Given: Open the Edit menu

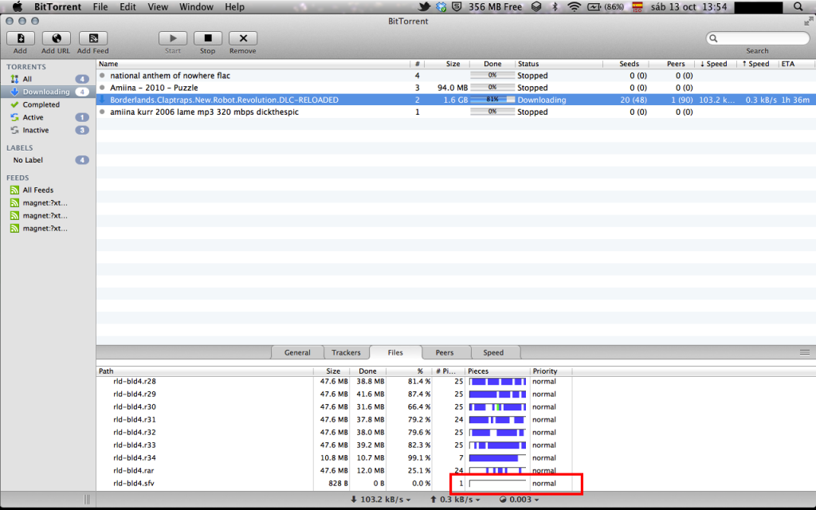Looking at the screenshot, I should click(x=127, y=6).
